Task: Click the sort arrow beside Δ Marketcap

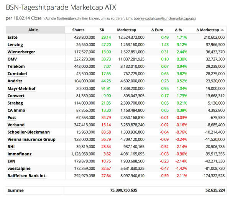Action: coord(222,30)
